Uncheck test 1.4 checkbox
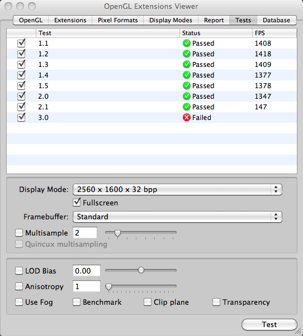Image resolution: width=303 pixels, height=336 pixels. 21,75
